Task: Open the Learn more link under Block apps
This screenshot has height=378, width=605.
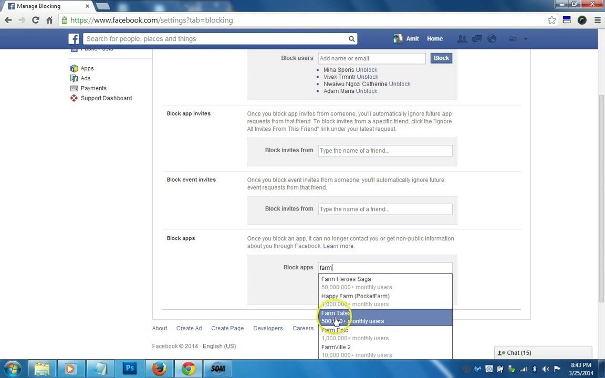Action: tap(338, 246)
